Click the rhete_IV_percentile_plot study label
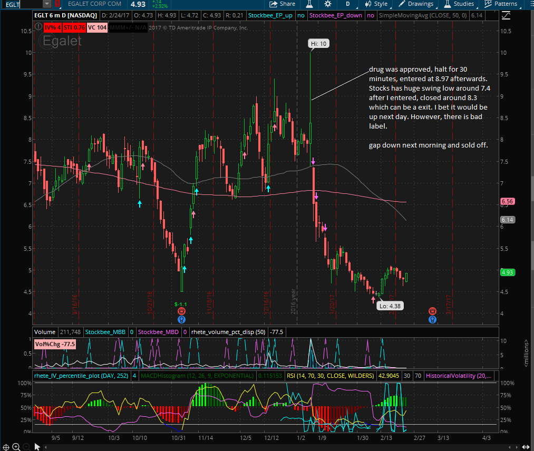 coord(81,376)
